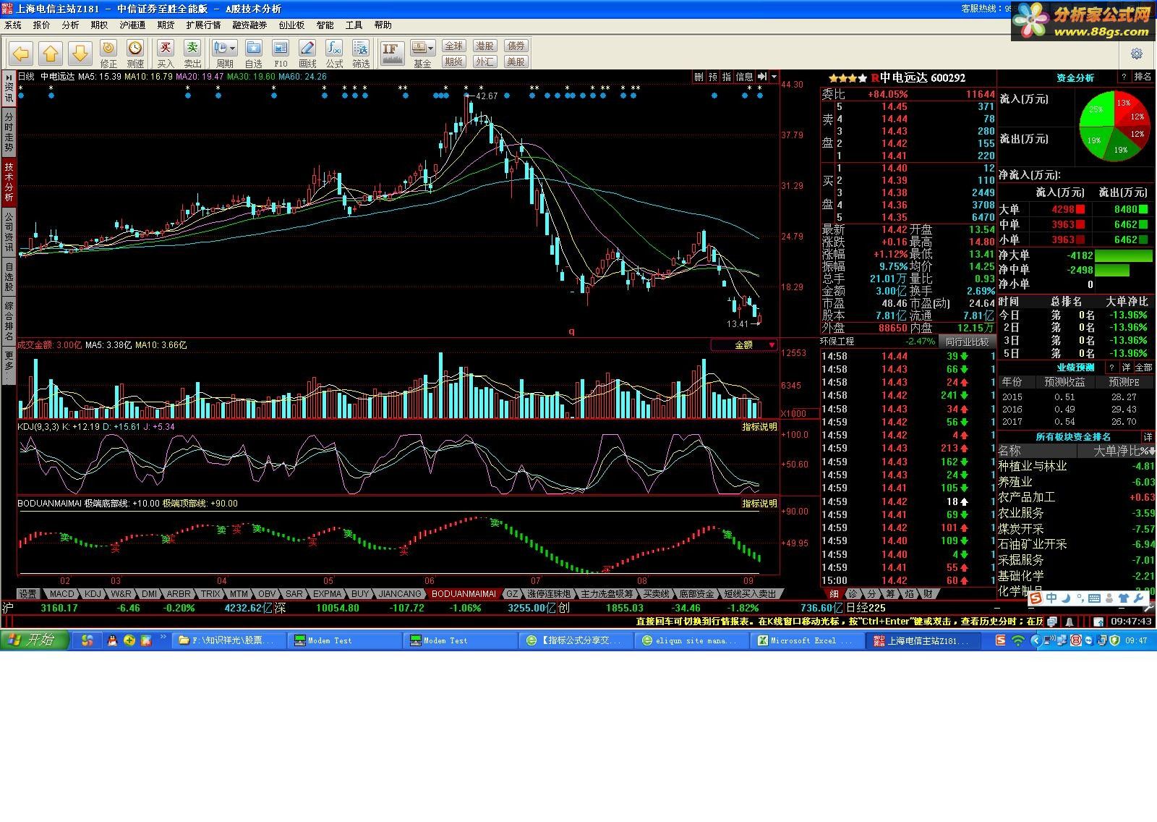Click the down arrow next-stock icon
1157x822 pixels.
pyautogui.click(x=80, y=53)
